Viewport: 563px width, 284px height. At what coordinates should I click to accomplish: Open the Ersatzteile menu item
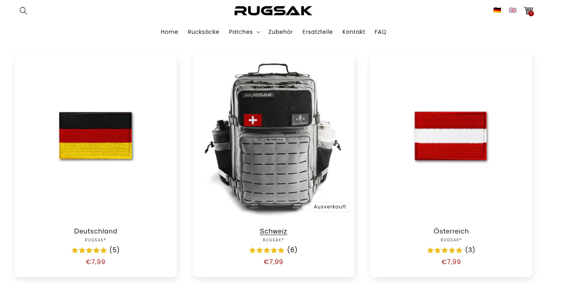tap(317, 32)
